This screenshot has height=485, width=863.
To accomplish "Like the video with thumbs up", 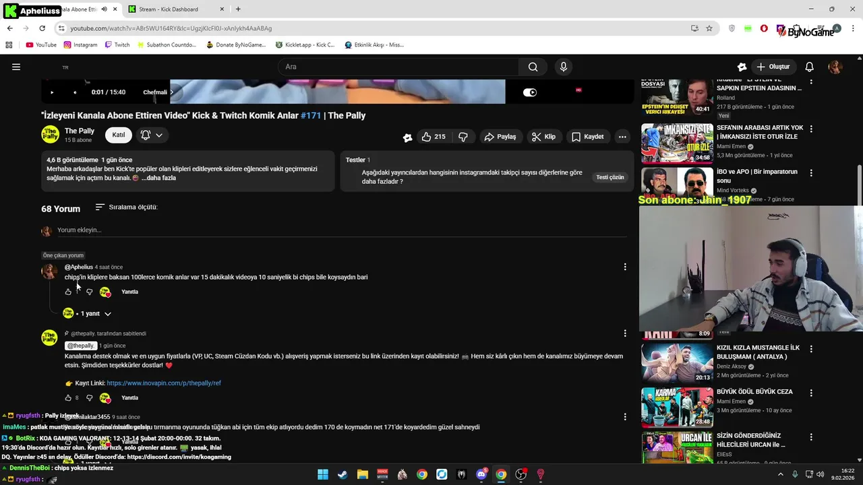I will [x=434, y=137].
